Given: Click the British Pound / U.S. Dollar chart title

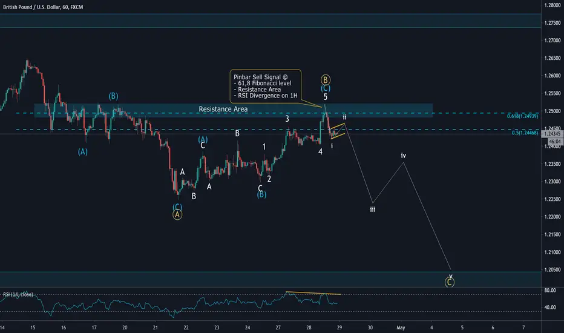Looking at the screenshot, I should click(43, 7).
